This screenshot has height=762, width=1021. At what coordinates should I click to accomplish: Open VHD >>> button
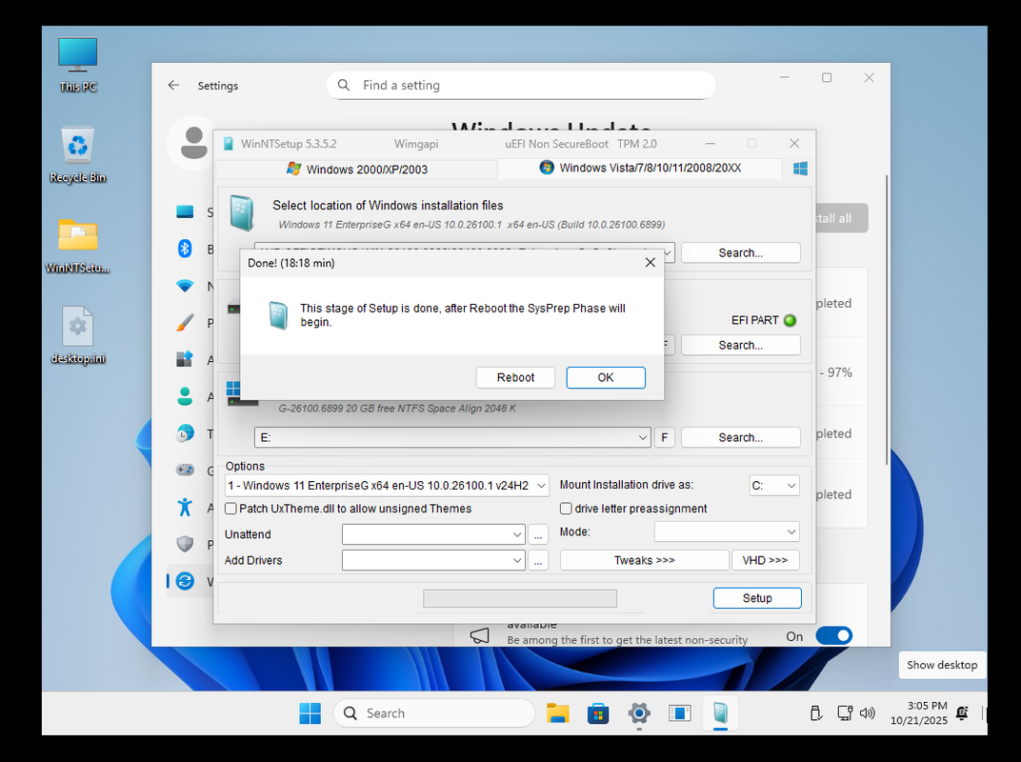coord(765,560)
